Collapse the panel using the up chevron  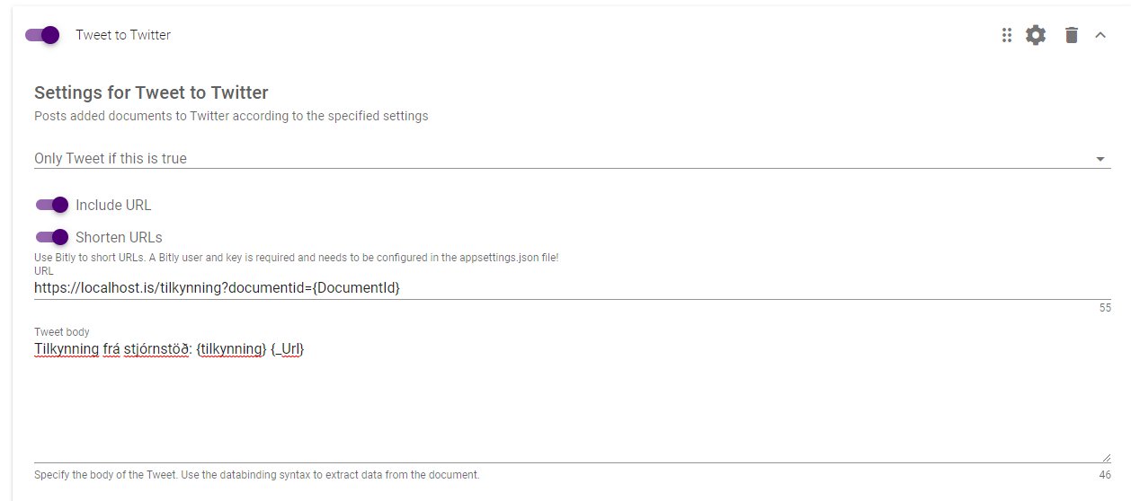click(x=1100, y=35)
